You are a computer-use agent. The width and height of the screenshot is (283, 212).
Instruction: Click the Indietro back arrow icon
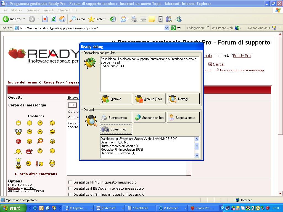6,19
